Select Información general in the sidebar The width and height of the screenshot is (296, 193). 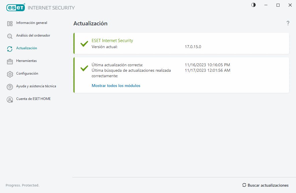coord(32,23)
